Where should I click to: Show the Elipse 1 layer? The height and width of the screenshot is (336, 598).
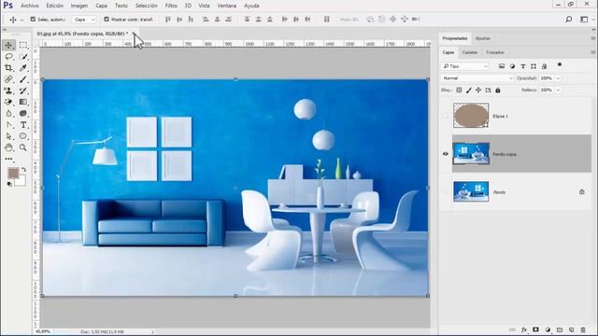445,116
